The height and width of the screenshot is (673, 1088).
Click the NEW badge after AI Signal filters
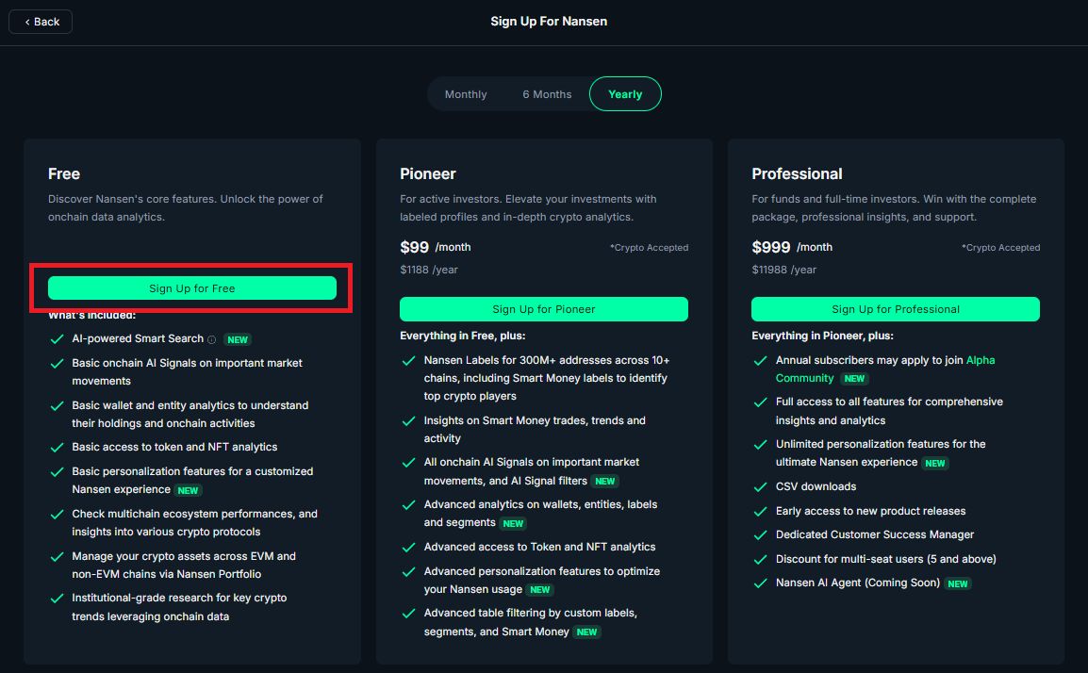click(605, 482)
